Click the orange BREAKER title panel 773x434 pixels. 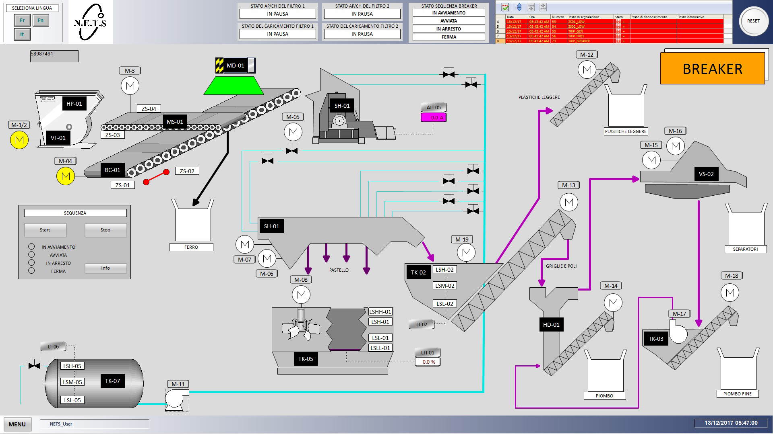[x=712, y=69]
